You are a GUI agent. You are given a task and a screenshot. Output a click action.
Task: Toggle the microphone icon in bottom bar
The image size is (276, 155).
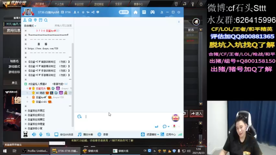point(41,134)
